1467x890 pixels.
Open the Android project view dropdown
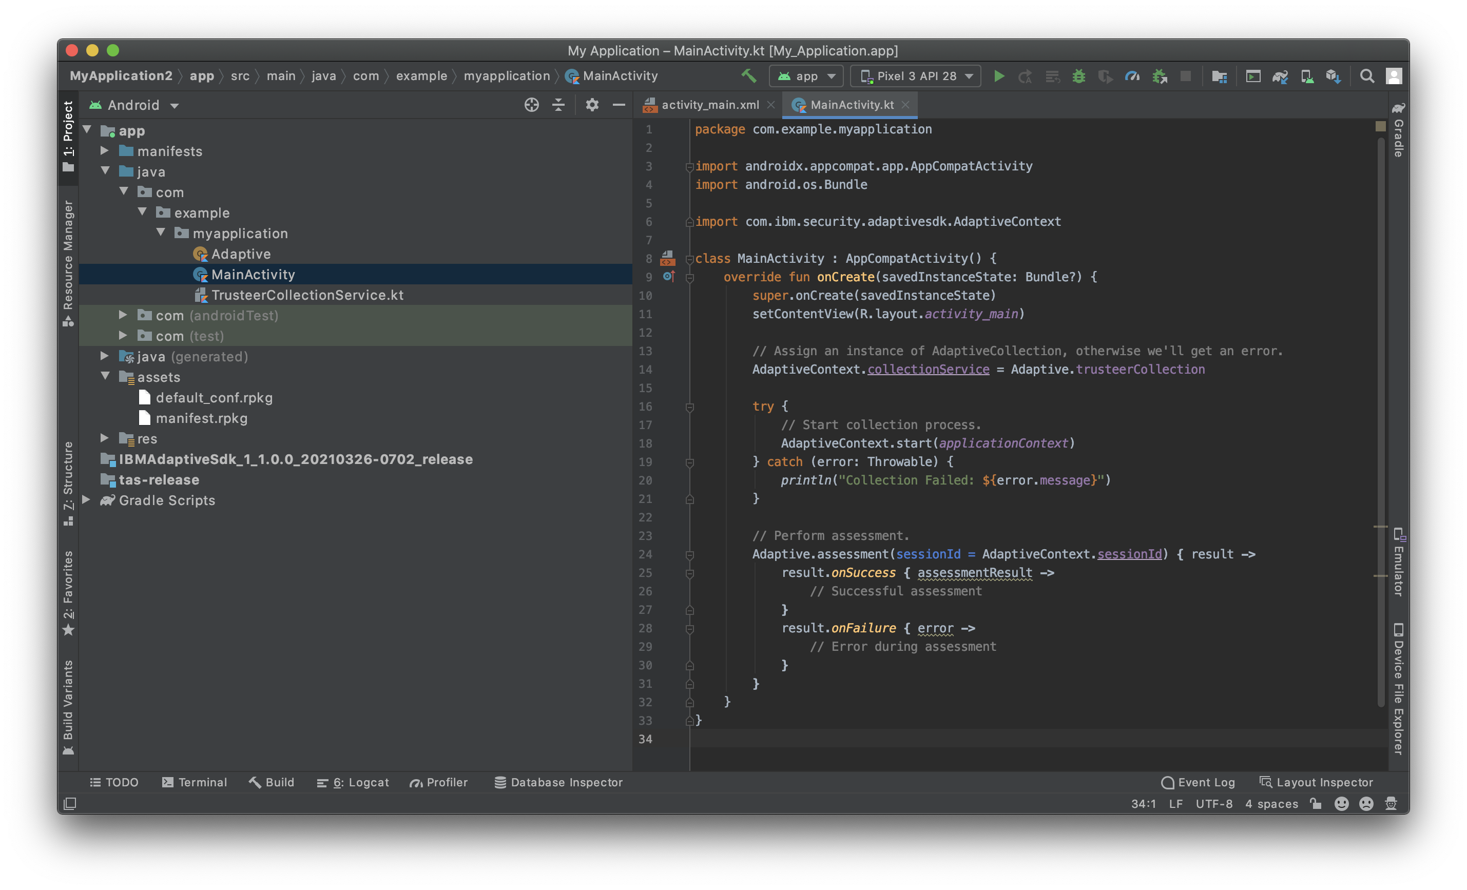tap(134, 105)
